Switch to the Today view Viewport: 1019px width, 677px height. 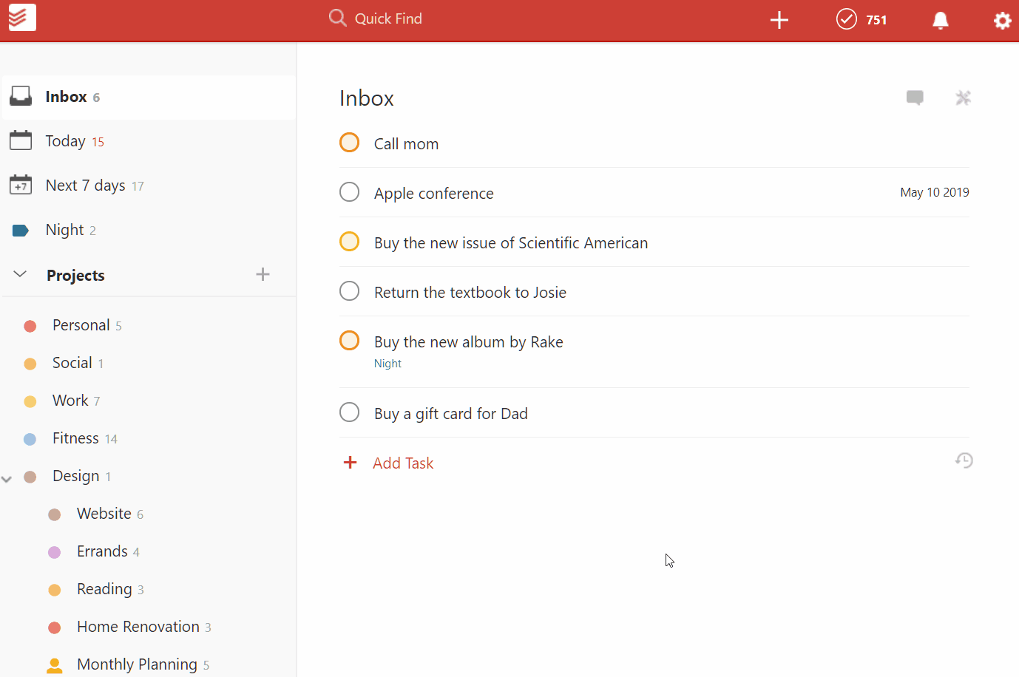(66, 140)
